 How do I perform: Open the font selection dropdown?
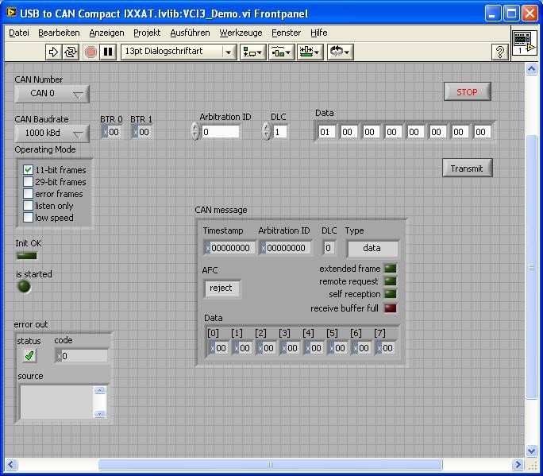pos(179,52)
